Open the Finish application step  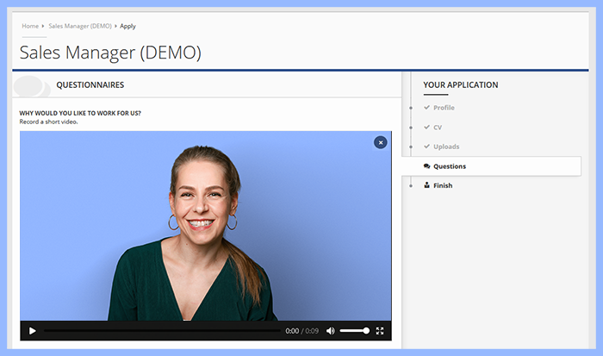(x=443, y=185)
